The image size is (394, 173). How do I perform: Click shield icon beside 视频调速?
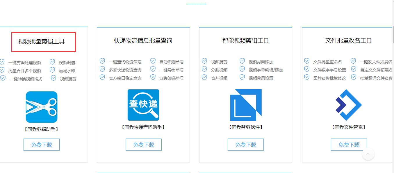(52, 62)
